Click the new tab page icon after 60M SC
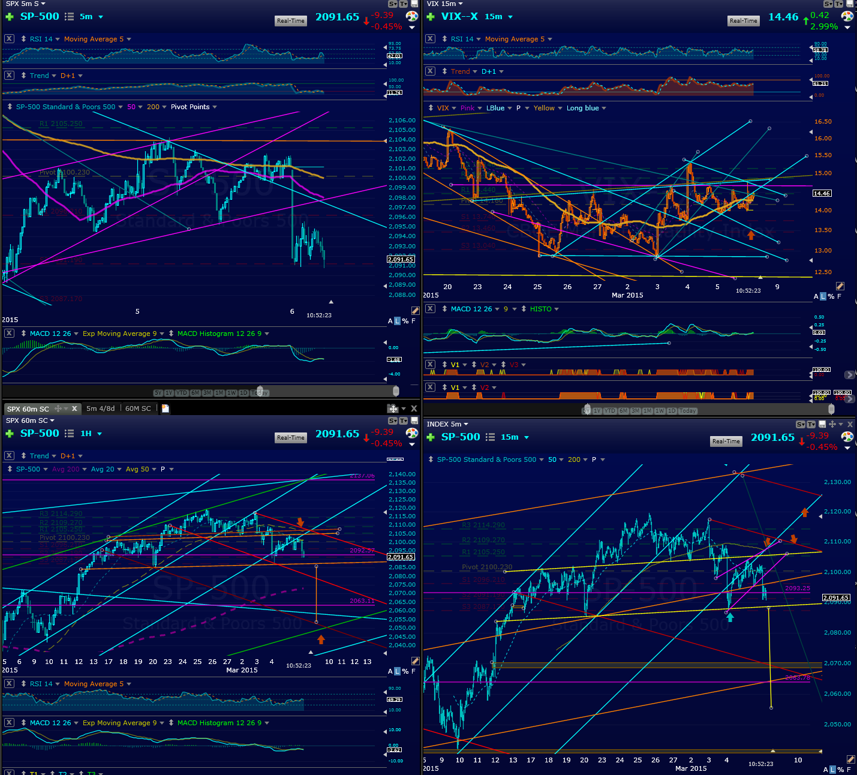Image resolution: width=857 pixels, height=775 pixels. [166, 408]
